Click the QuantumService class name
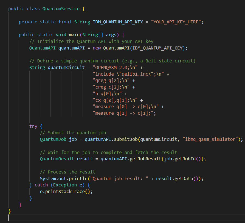 (61, 9)
